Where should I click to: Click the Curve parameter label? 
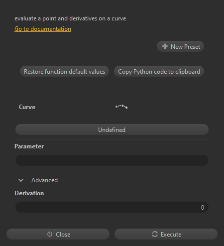27,107
